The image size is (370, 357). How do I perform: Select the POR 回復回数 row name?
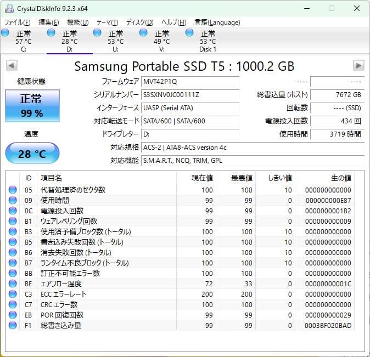62,315
